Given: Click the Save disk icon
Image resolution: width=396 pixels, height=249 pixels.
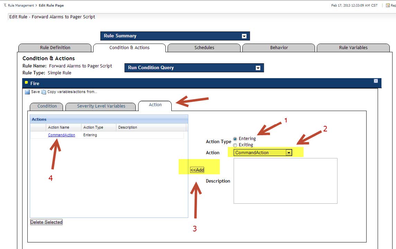Looking at the screenshot, I should pos(27,92).
